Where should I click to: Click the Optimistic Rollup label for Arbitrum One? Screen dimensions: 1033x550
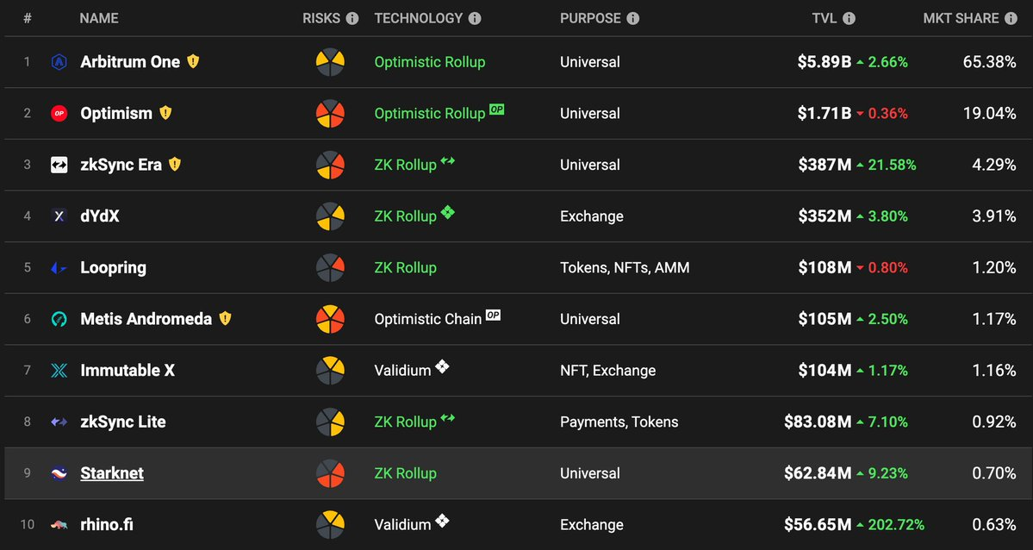429,62
